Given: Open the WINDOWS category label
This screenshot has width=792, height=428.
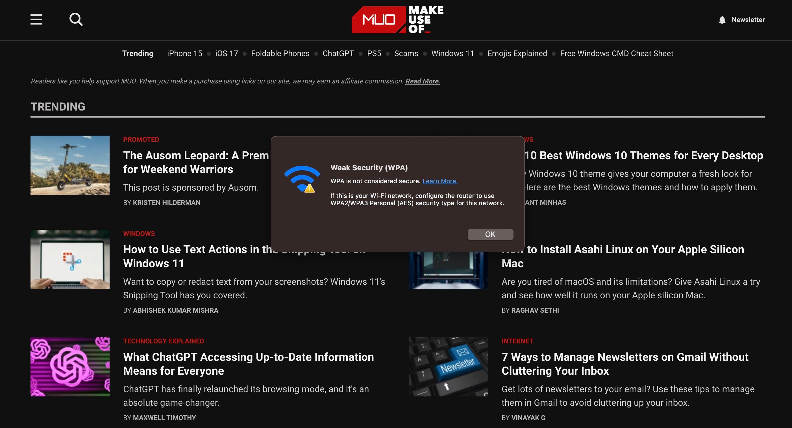Looking at the screenshot, I should pyautogui.click(x=139, y=233).
